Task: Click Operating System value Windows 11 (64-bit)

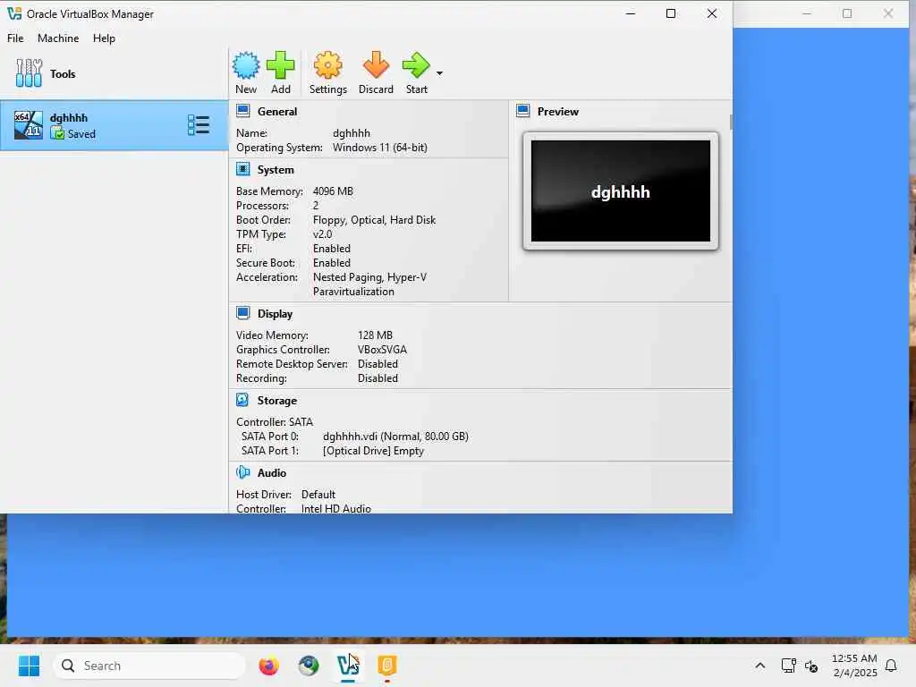Action: tap(379, 148)
